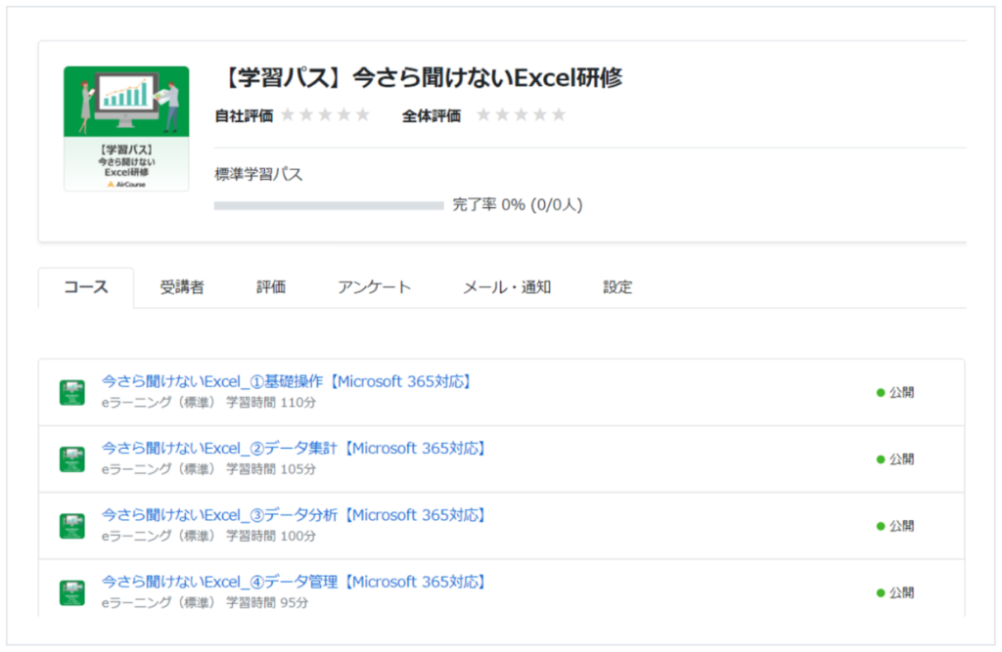Open the 受講者 tab
The image size is (1002, 652).
pos(182,287)
